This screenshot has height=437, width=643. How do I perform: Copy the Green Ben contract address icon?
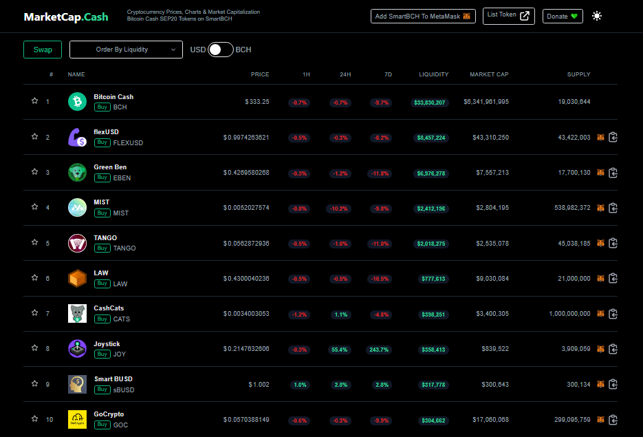pyautogui.click(x=613, y=173)
